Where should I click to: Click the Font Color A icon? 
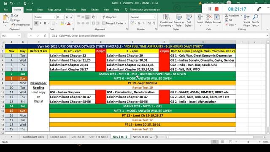tap(69, 23)
